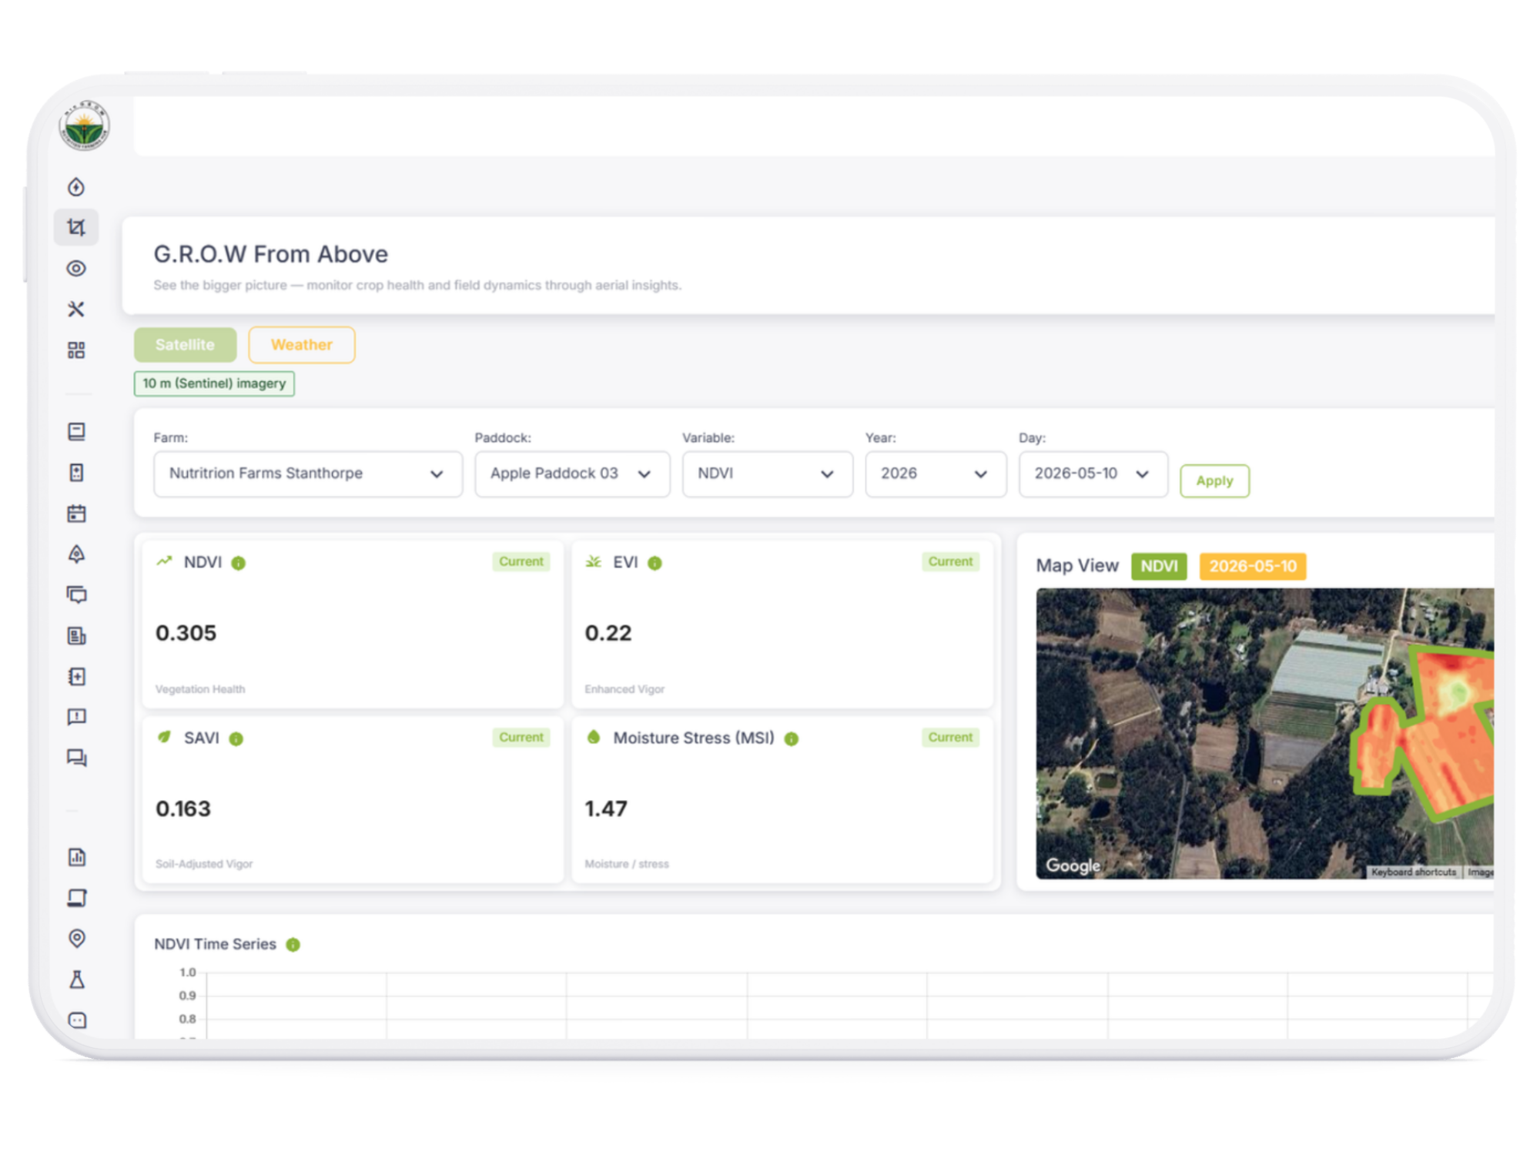This screenshot has width=1540, height=1155.
Task: Click Moisture Stress value 1.47
Action: coord(606,808)
